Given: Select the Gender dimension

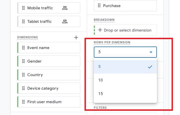Looking at the screenshot, I should [49, 61].
